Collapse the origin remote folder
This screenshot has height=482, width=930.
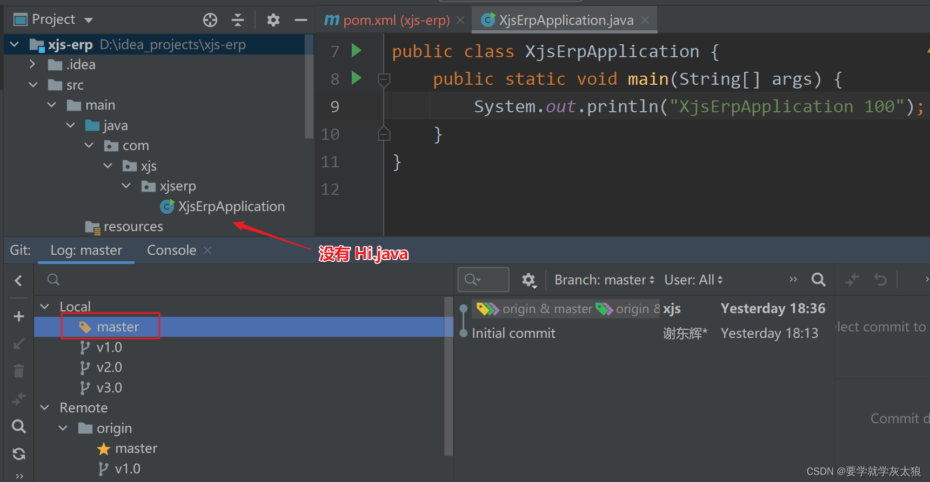point(63,429)
